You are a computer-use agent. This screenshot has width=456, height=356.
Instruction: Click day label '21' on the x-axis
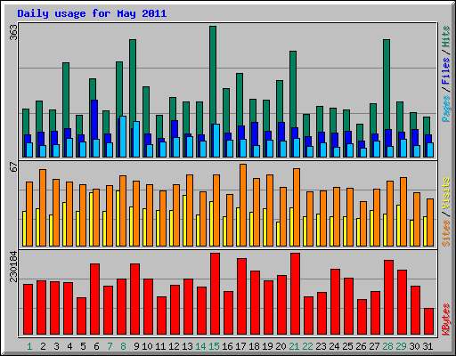(x=294, y=346)
